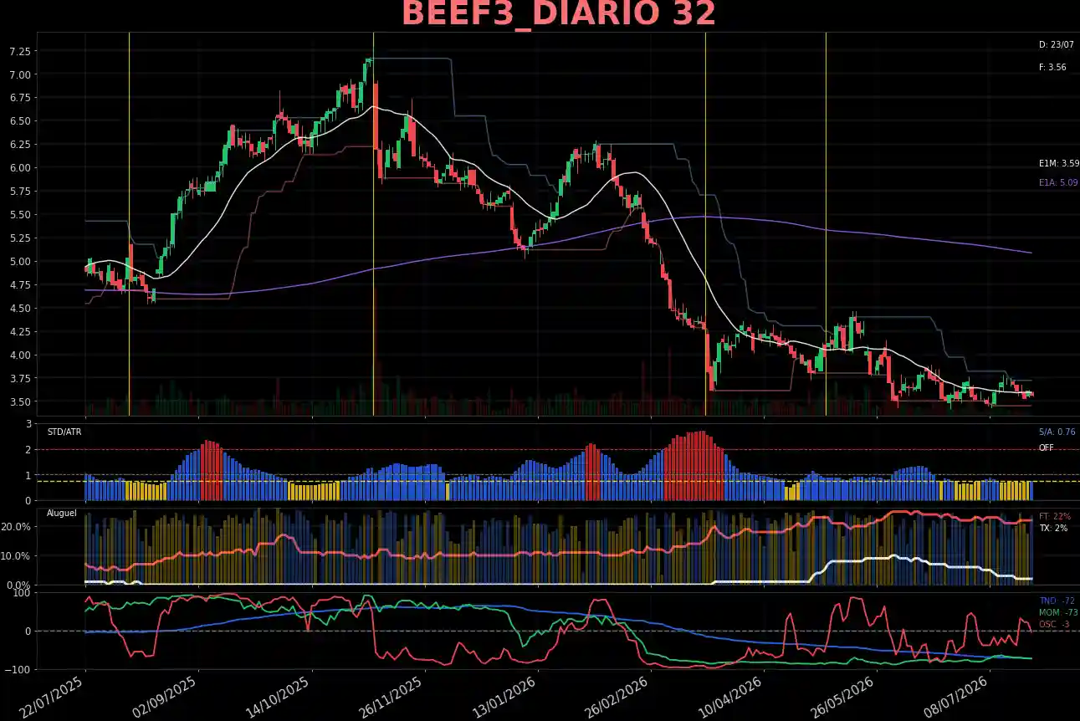Click the 0.0% tick on Aluguel axis
This screenshot has height=721, width=1080.
tap(20, 585)
